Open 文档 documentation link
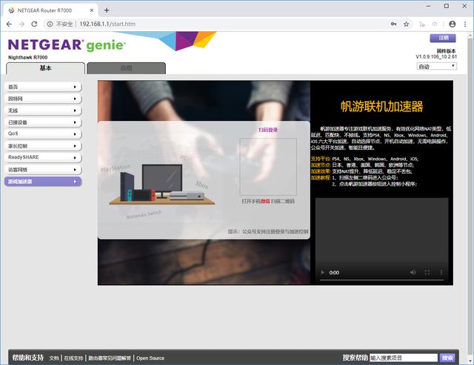Screen dimensions: 474x365 [x=54, y=358]
